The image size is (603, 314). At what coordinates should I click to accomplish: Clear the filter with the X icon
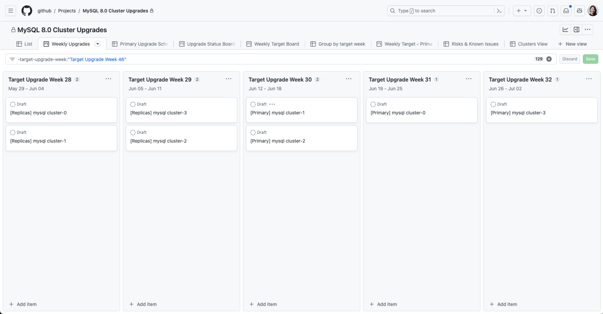coord(549,59)
